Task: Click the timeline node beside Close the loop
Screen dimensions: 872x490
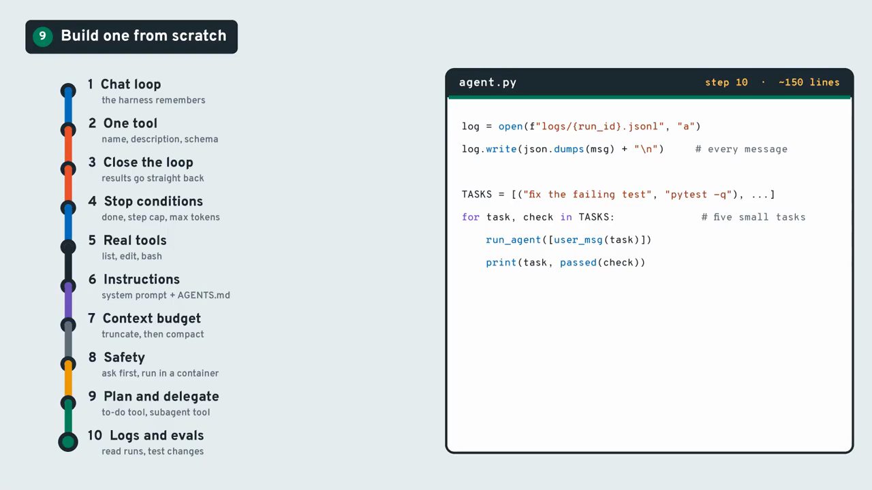Action: (68, 169)
